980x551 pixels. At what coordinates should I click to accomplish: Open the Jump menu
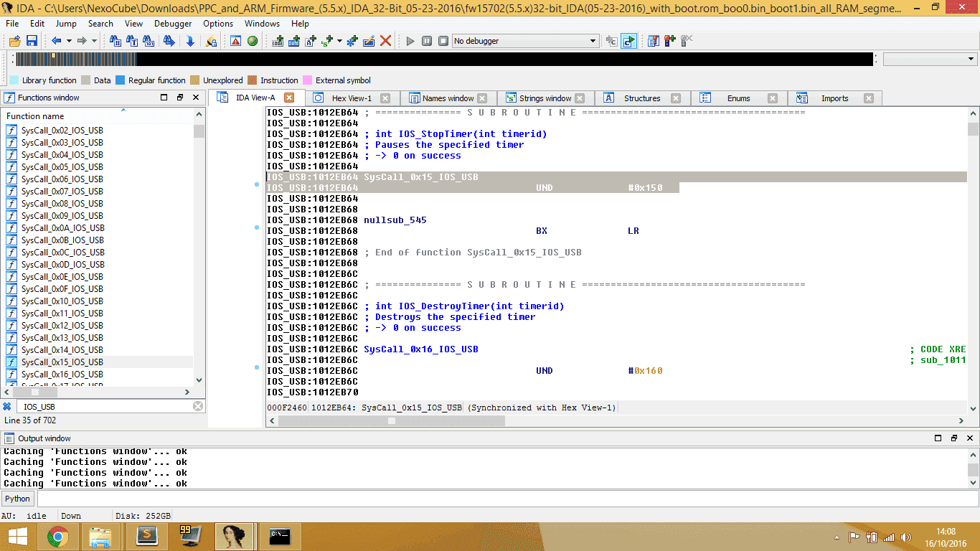coord(66,24)
